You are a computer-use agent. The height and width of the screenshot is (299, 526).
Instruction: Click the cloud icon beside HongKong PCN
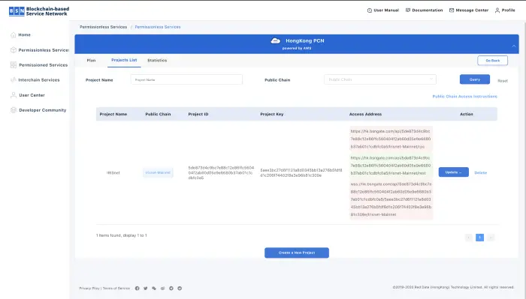276,40
